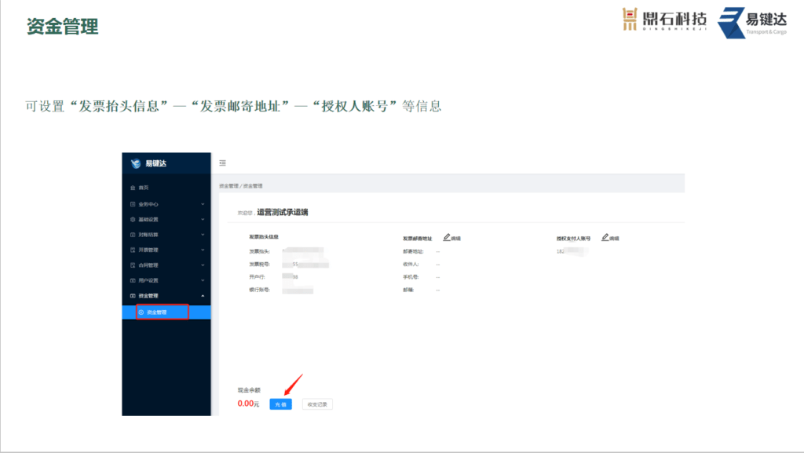This screenshot has height=453, width=804.
Task: Click the 运营测试承运端 welcome name
Action: pyautogui.click(x=283, y=212)
